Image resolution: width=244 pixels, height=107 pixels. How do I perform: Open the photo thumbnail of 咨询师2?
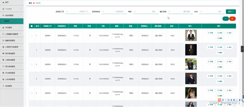click(191, 50)
